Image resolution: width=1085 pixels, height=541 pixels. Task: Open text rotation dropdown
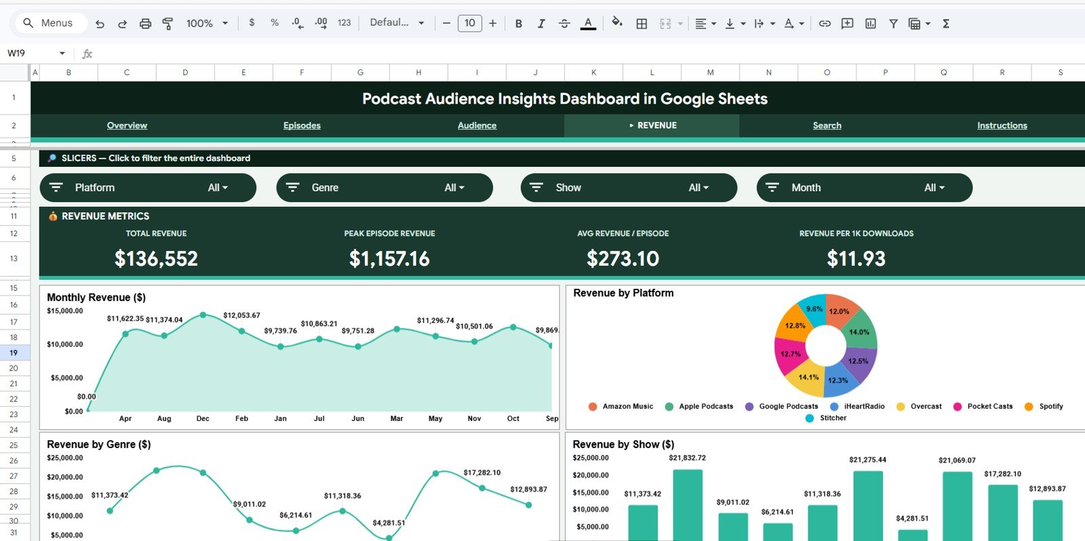pos(793,23)
